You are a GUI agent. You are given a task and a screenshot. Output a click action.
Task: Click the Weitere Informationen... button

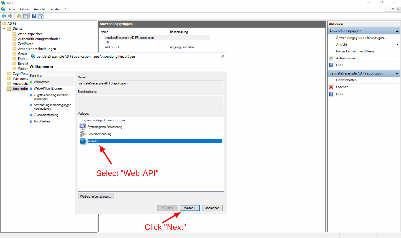pos(96,196)
